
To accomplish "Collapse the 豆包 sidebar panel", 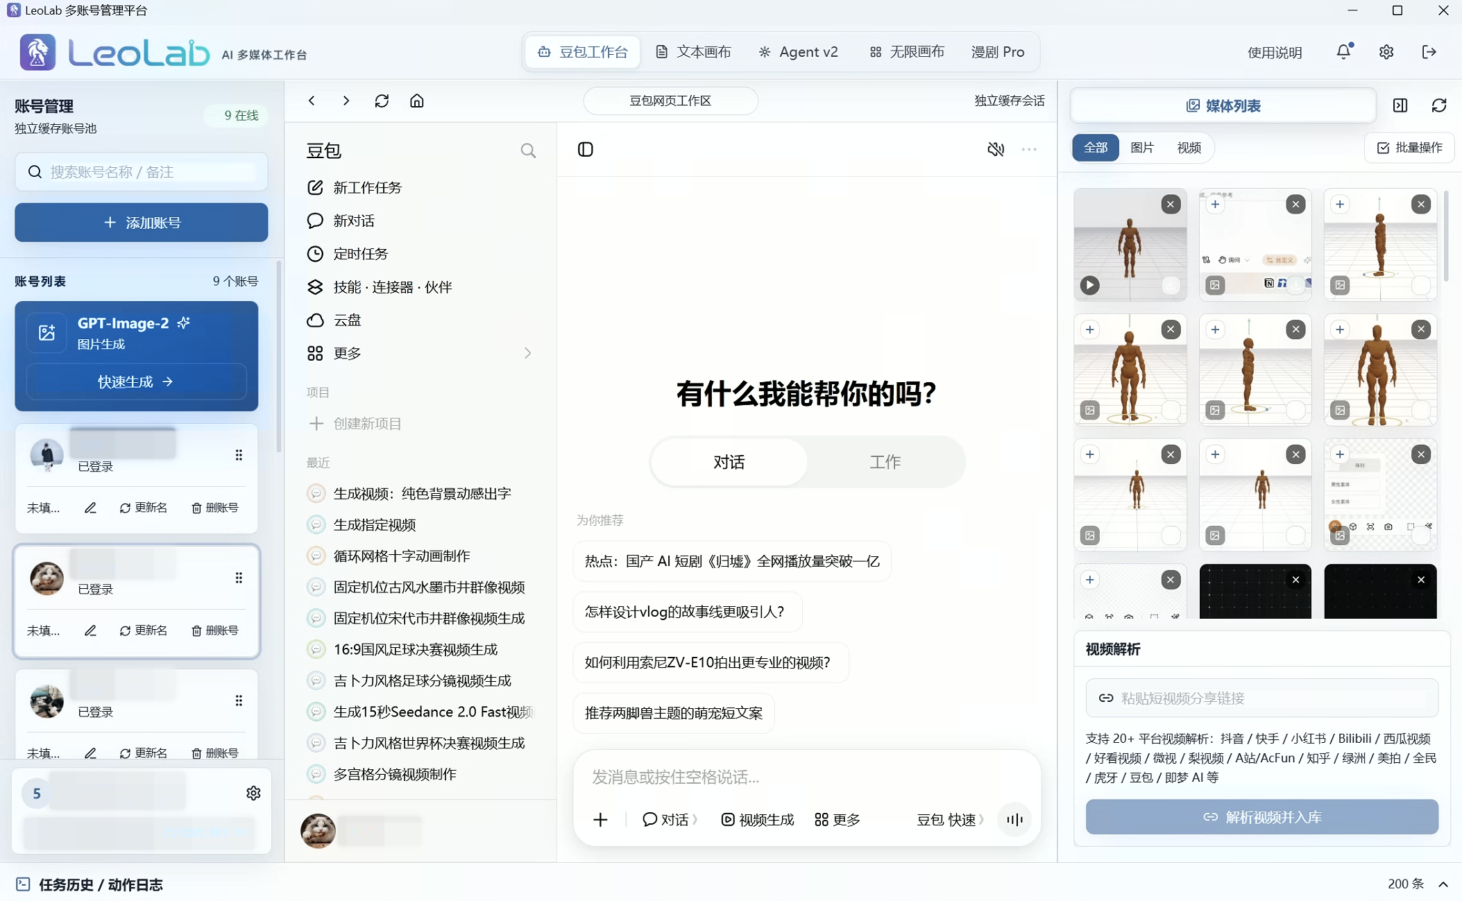I will (x=586, y=149).
